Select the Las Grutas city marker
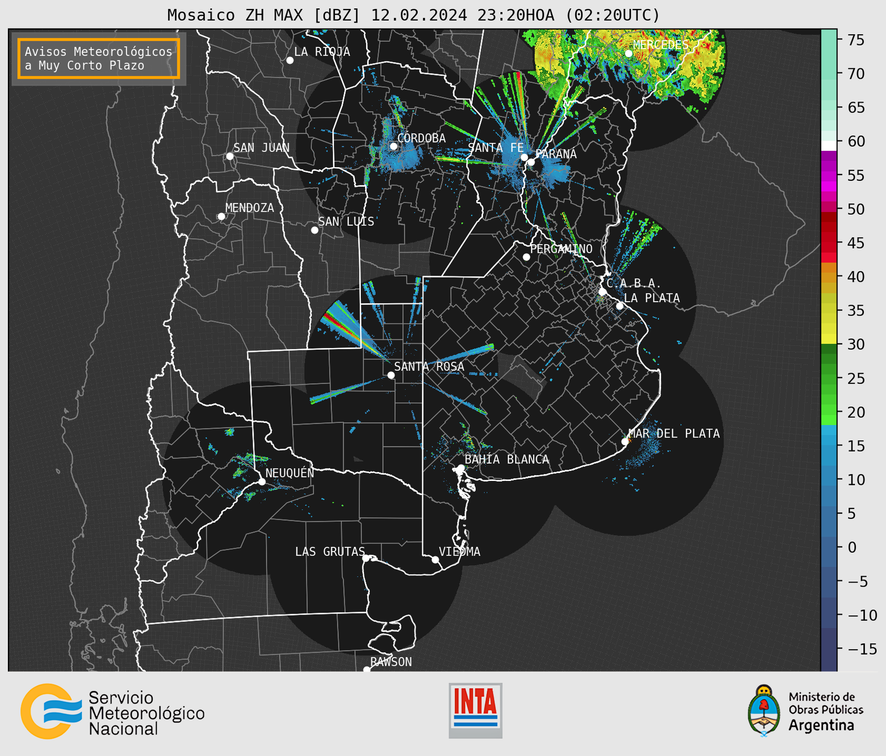The width and height of the screenshot is (886, 756). (366, 558)
